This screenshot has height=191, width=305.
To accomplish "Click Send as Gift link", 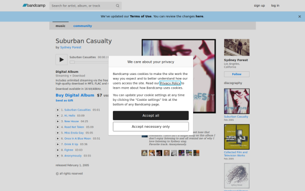I will coord(65,100).
